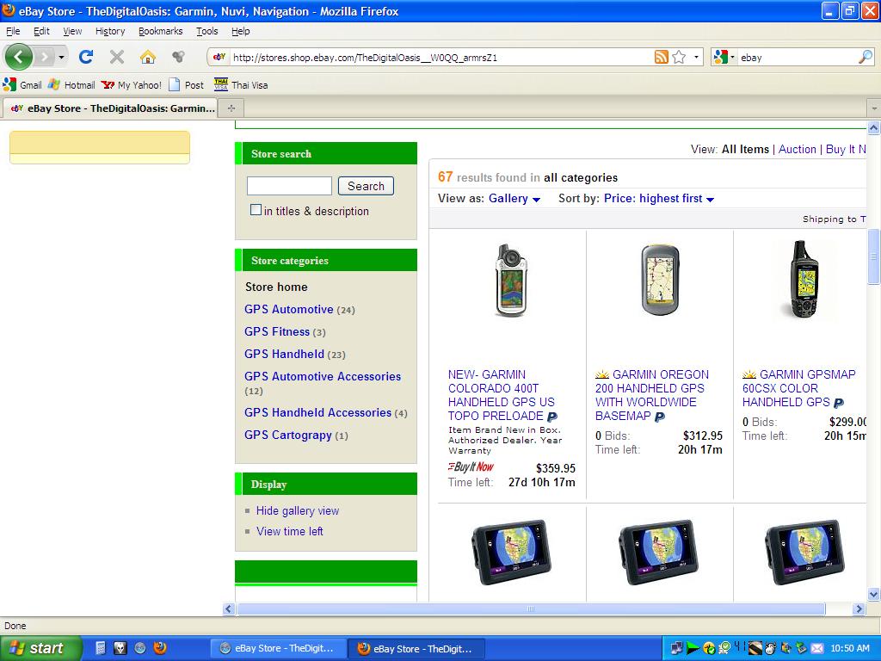Open a new tab with the plus button
The height and width of the screenshot is (661, 881).
231,108
